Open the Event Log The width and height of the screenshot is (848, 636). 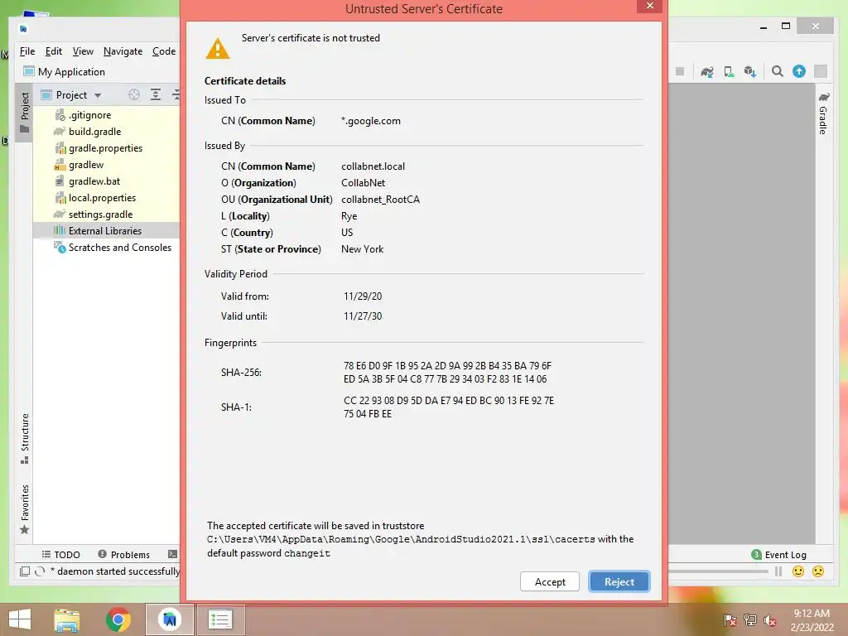pyautogui.click(x=778, y=555)
